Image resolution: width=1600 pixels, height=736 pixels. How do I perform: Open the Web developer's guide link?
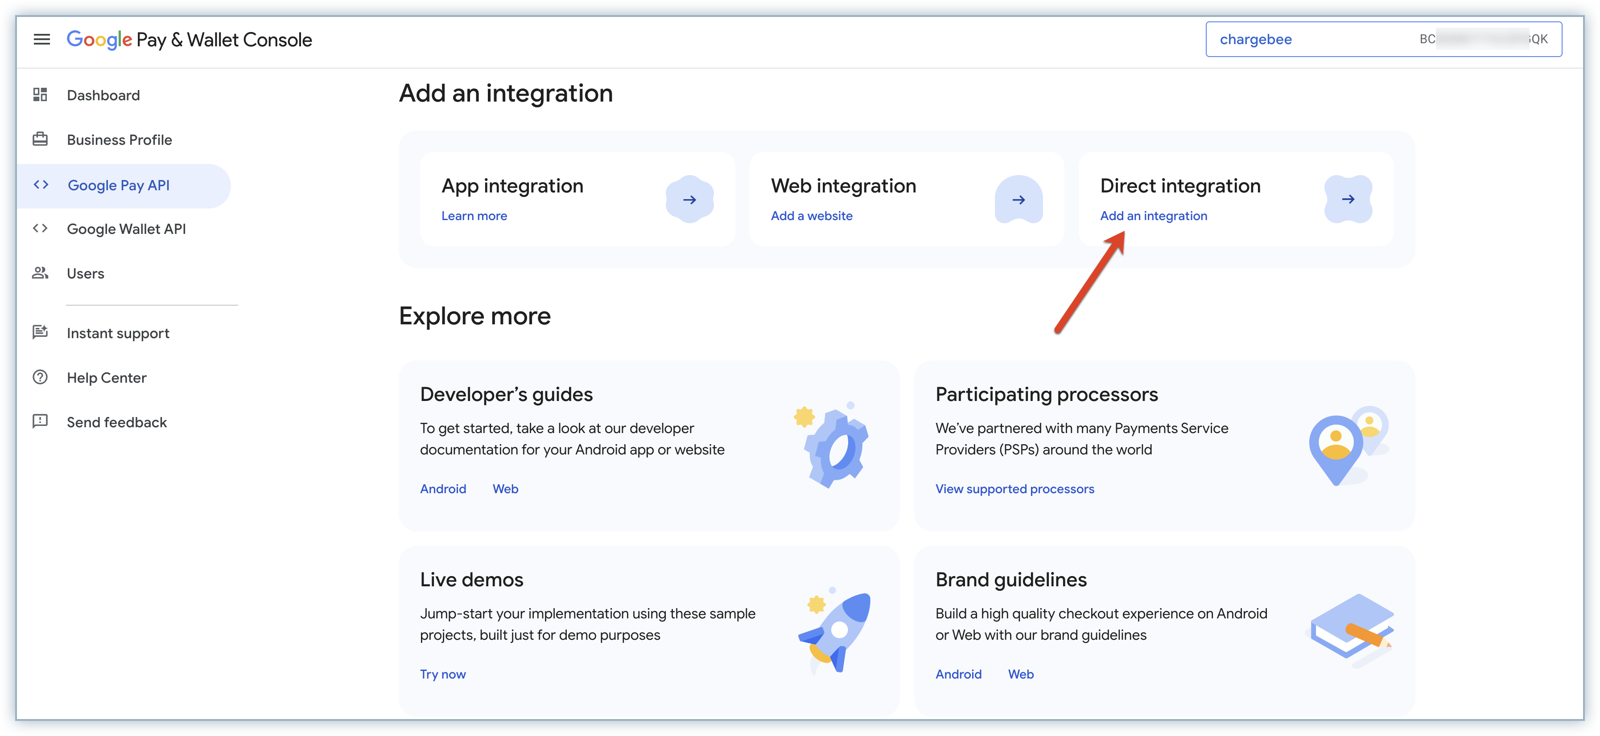point(506,489)
